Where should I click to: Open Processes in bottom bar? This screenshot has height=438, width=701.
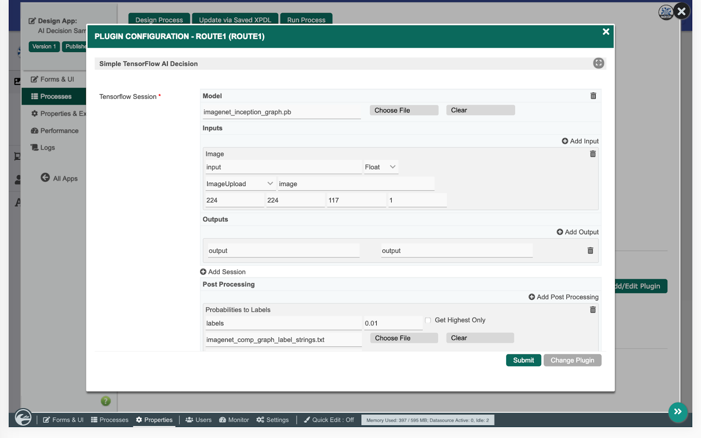(x=110, y=420)
